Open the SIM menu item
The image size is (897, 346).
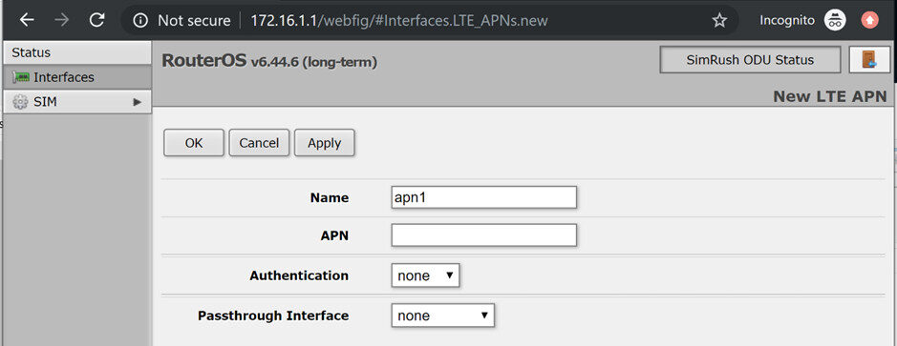point(77,102)
